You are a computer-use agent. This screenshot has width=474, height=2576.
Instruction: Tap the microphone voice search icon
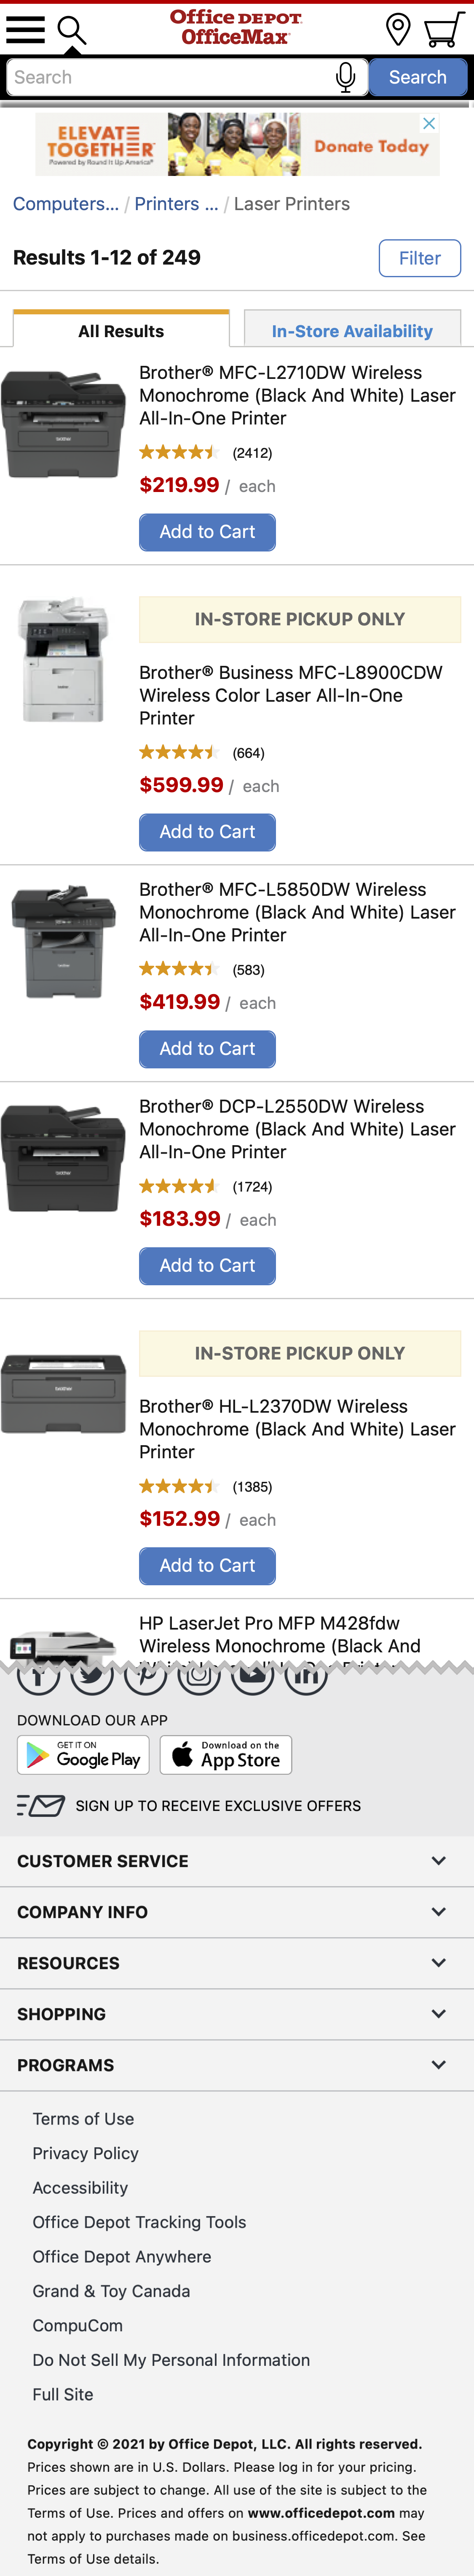(x=345, y=77)
